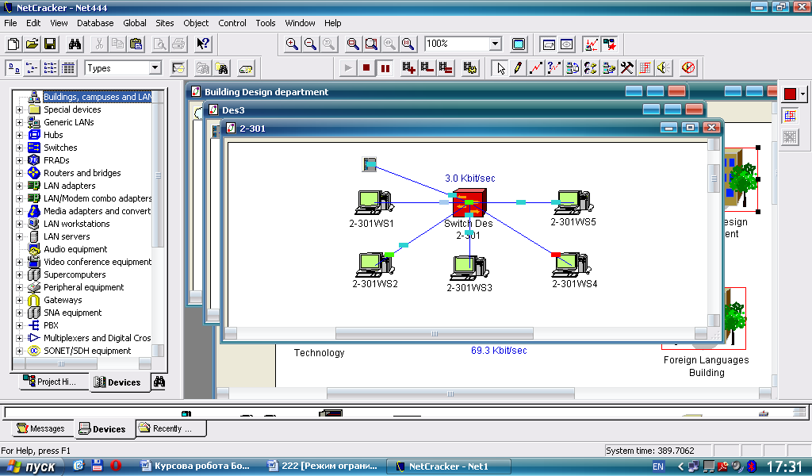The height and width of the screenshot is (476, 812).
Task: Click the Opera icon in quick launch
Action: (115, 466)
